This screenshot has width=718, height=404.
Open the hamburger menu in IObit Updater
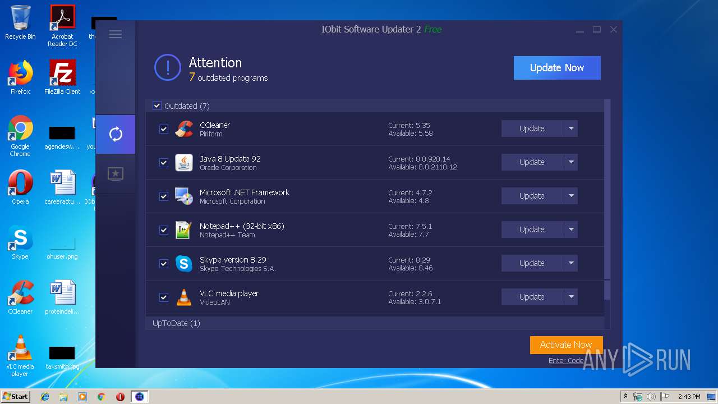116,34
